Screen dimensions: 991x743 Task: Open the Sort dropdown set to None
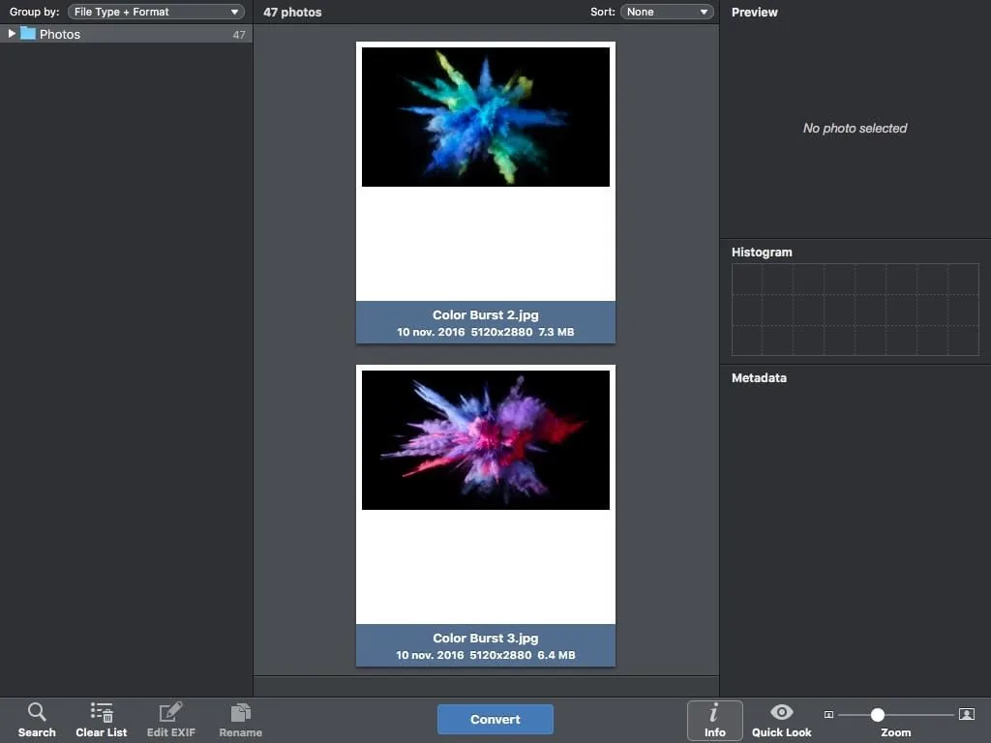pos(667,12)
